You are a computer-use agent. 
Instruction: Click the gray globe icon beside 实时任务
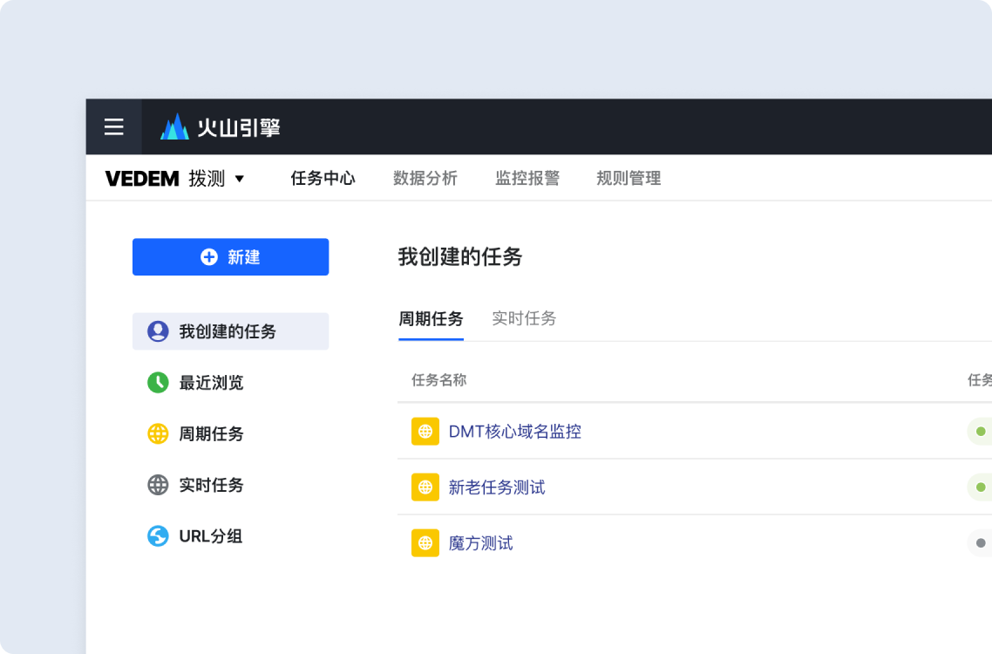coord(157,485)
